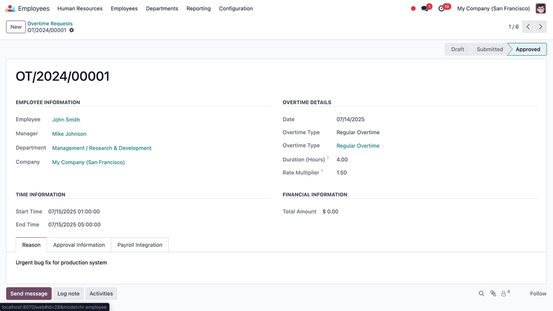The height and width of the screenshot is (311, 553).
Task: Click the Rate Multiplier help question mark
Action: (x=321, y=171)
